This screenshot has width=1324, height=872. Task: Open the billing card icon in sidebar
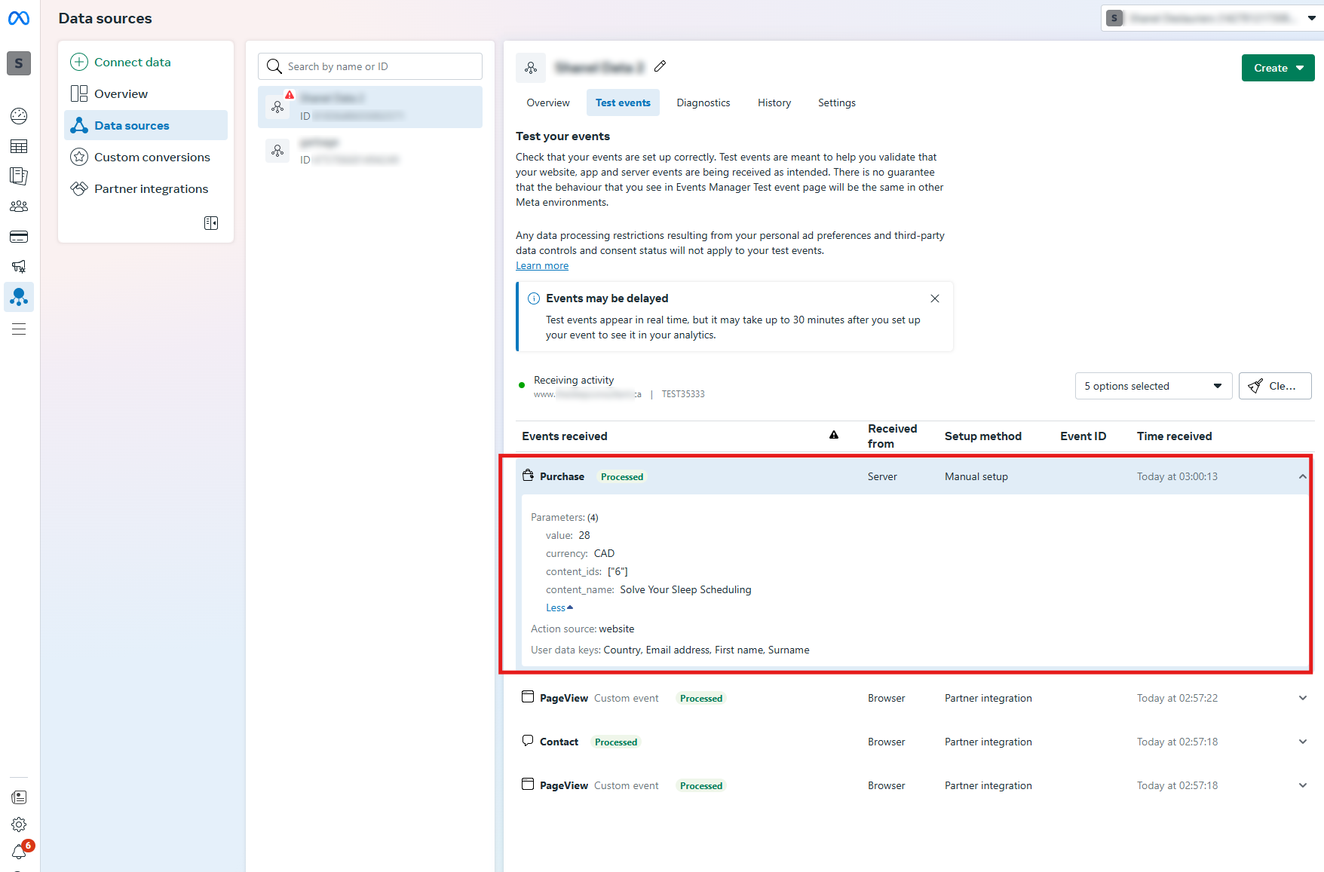pos(19,237)
